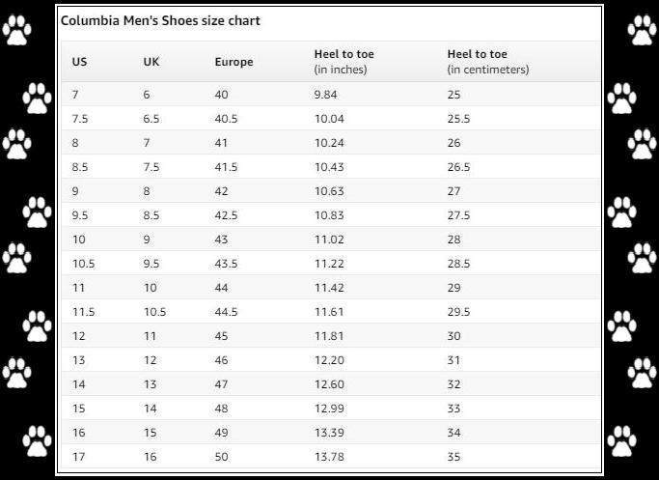Click the paw print in the top-right corner
Screen dimensions: 659x480
click(x=642, y=30)
